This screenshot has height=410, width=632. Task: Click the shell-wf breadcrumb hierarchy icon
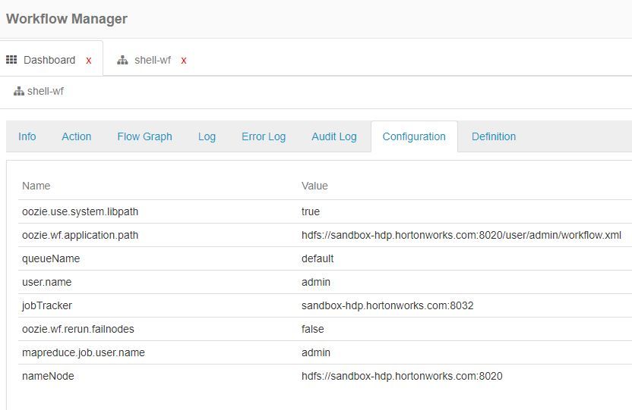(19, 92)
